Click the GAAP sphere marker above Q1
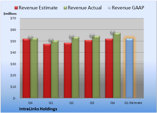The image size is (157, 113). [51, 40]
